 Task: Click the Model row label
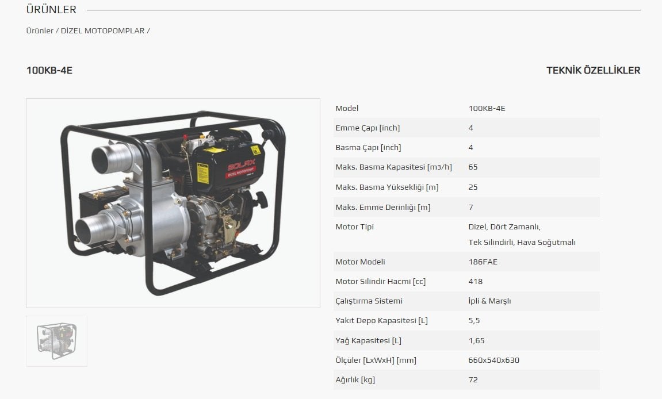tap(347, 109)
